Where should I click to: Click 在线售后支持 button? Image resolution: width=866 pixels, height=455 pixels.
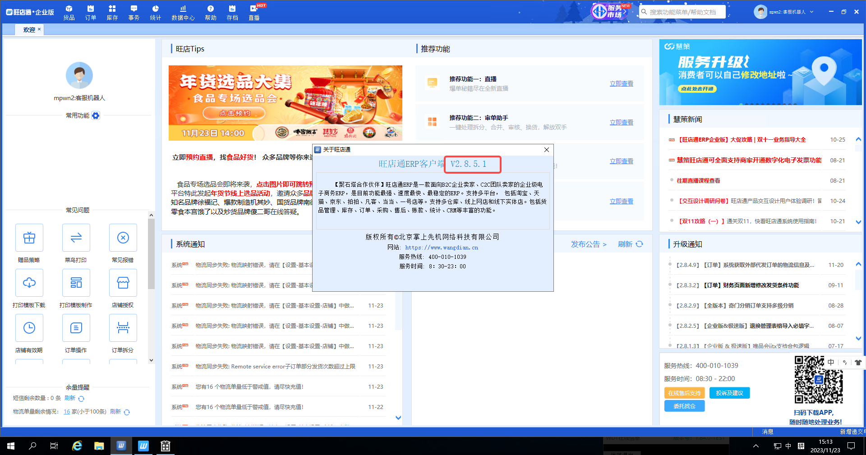point(684,393)
